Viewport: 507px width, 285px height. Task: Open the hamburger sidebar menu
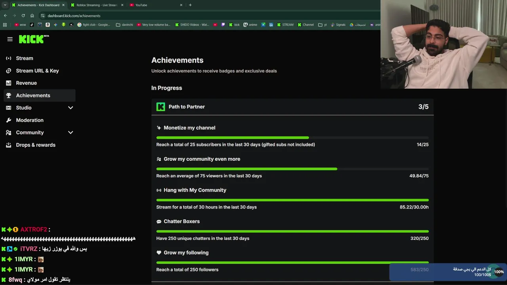(10, 39)
